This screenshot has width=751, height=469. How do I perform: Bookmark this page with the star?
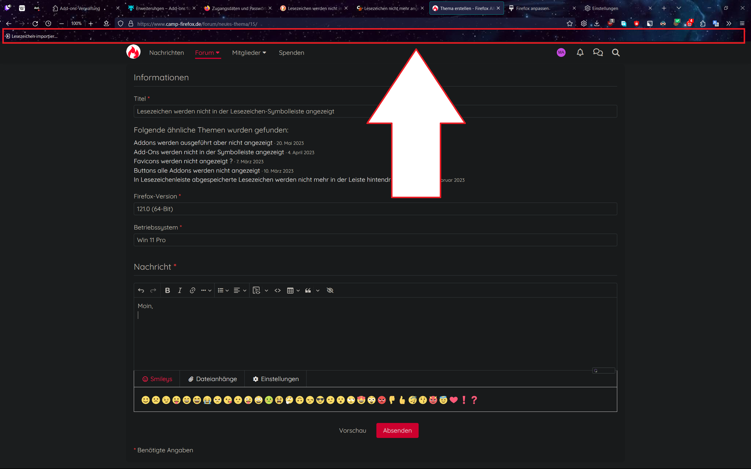click(569, 23)
